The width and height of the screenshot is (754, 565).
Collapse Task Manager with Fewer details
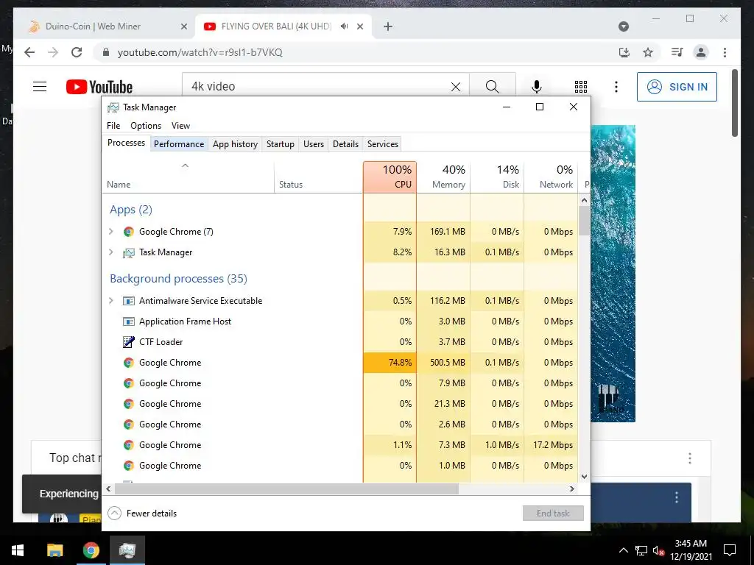pos(142,513)
